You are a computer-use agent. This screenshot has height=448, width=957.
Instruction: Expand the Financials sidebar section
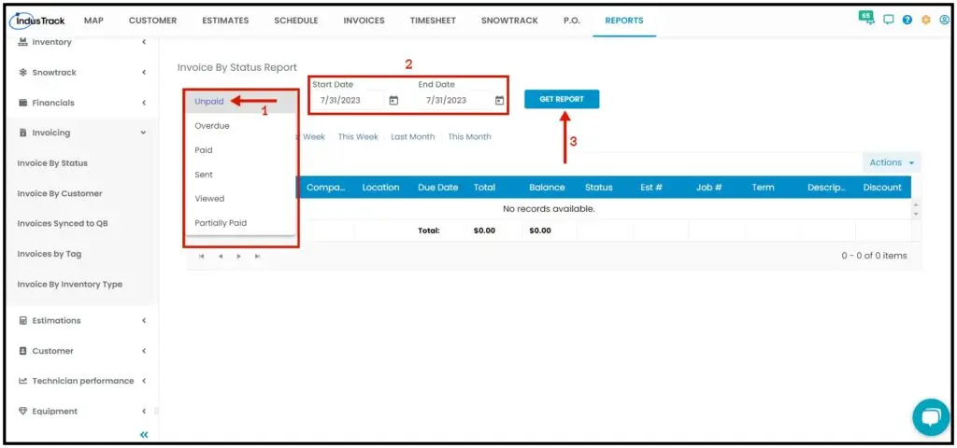tap(144, 103)
